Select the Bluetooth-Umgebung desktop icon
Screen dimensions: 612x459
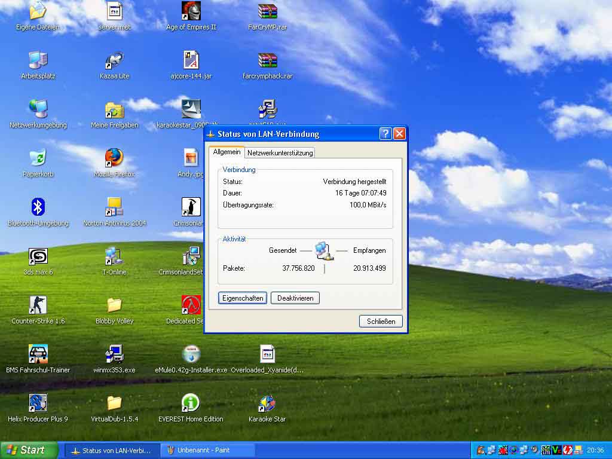pyautogui.click(x=38, y=212)
